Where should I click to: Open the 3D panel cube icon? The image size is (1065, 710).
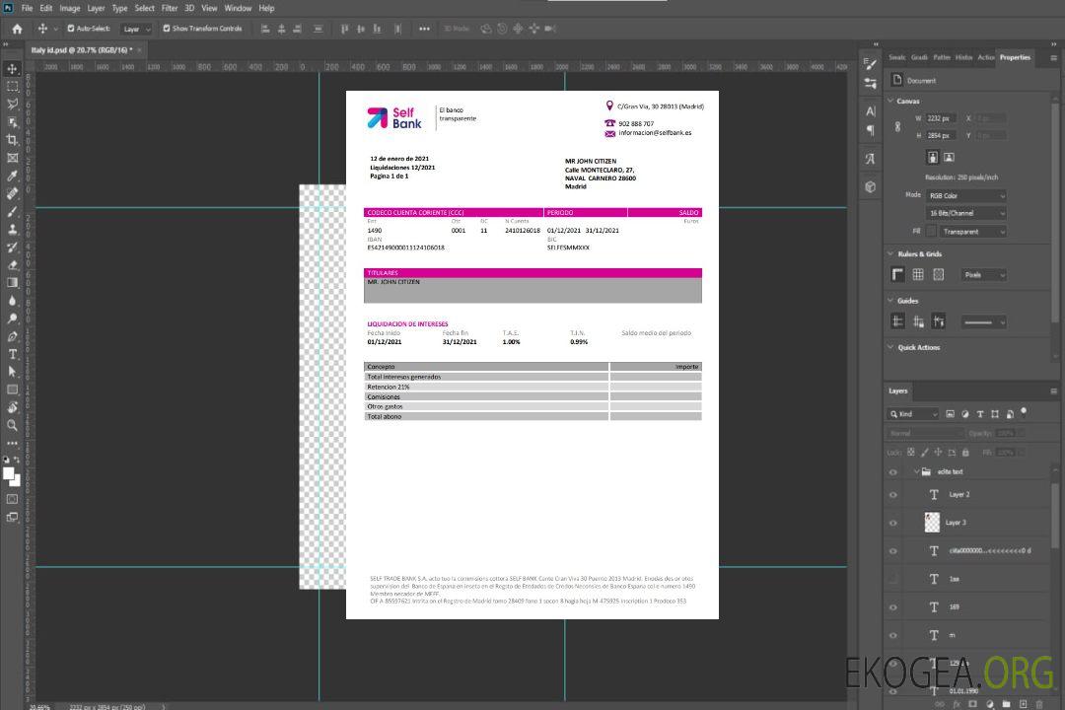click(x=871, y=186)
